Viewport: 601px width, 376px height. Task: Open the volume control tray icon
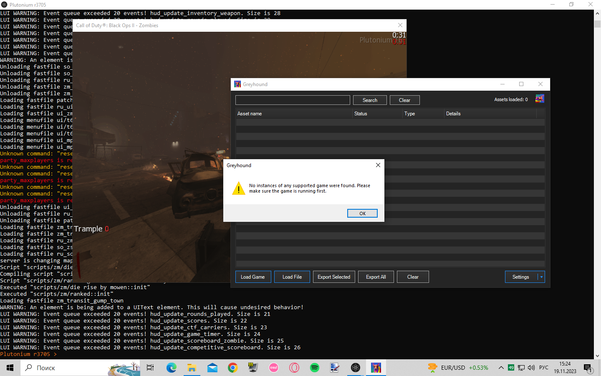click(x=531, y=368)
